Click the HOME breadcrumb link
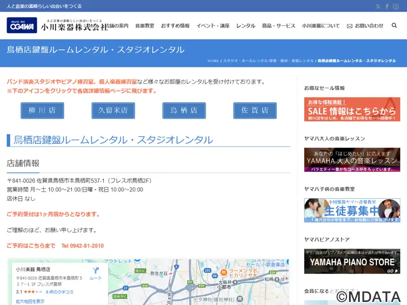407x305 pixels. pyautogui.click(x=213, y=60)
